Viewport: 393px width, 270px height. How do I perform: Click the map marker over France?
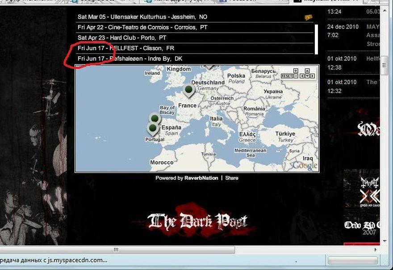point(189,91)
